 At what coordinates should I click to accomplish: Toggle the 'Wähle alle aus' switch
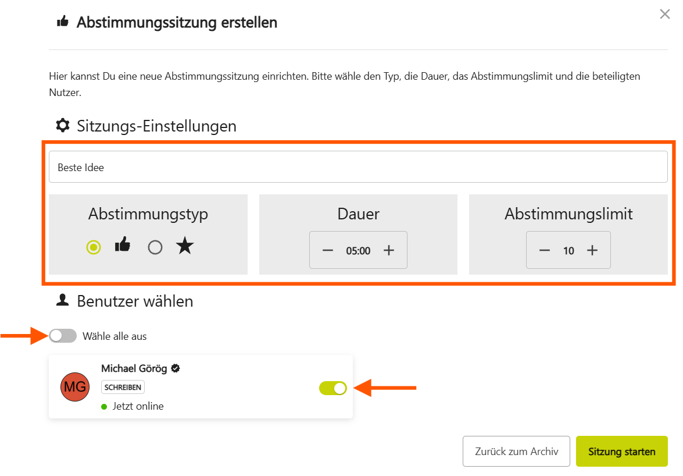[63, 336]
